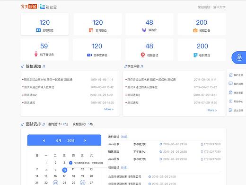This screenshot has width=246, height=185.
Task: Select the 视频面试 webcam icon
Action: [x=143, y=55]
